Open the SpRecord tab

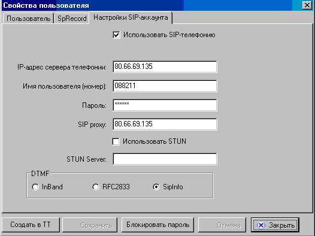72,19
